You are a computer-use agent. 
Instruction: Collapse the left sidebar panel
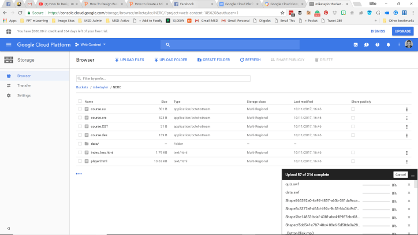pyautogui.click(x=9, y=229)
